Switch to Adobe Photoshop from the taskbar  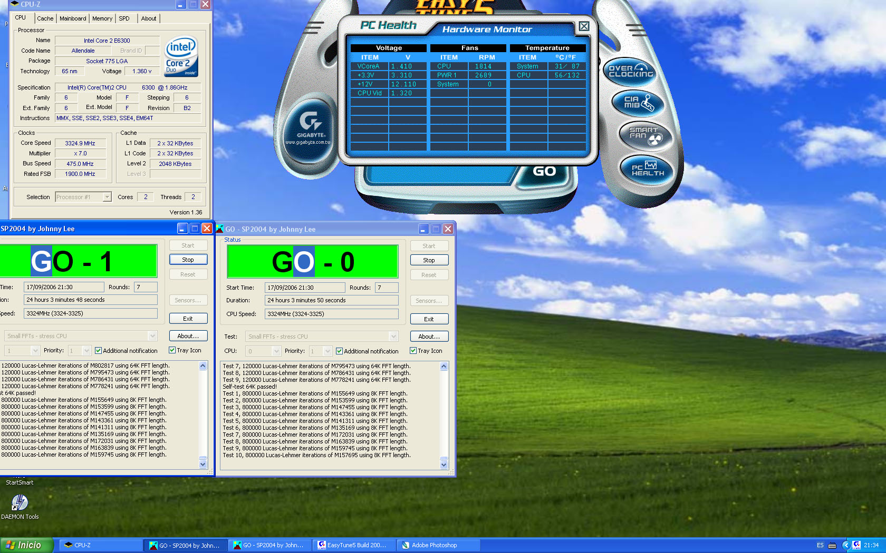(x=439, y=545)
